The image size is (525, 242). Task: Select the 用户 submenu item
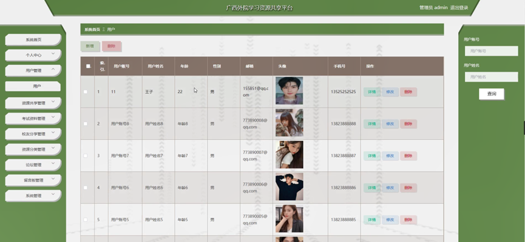coord(33,86)
